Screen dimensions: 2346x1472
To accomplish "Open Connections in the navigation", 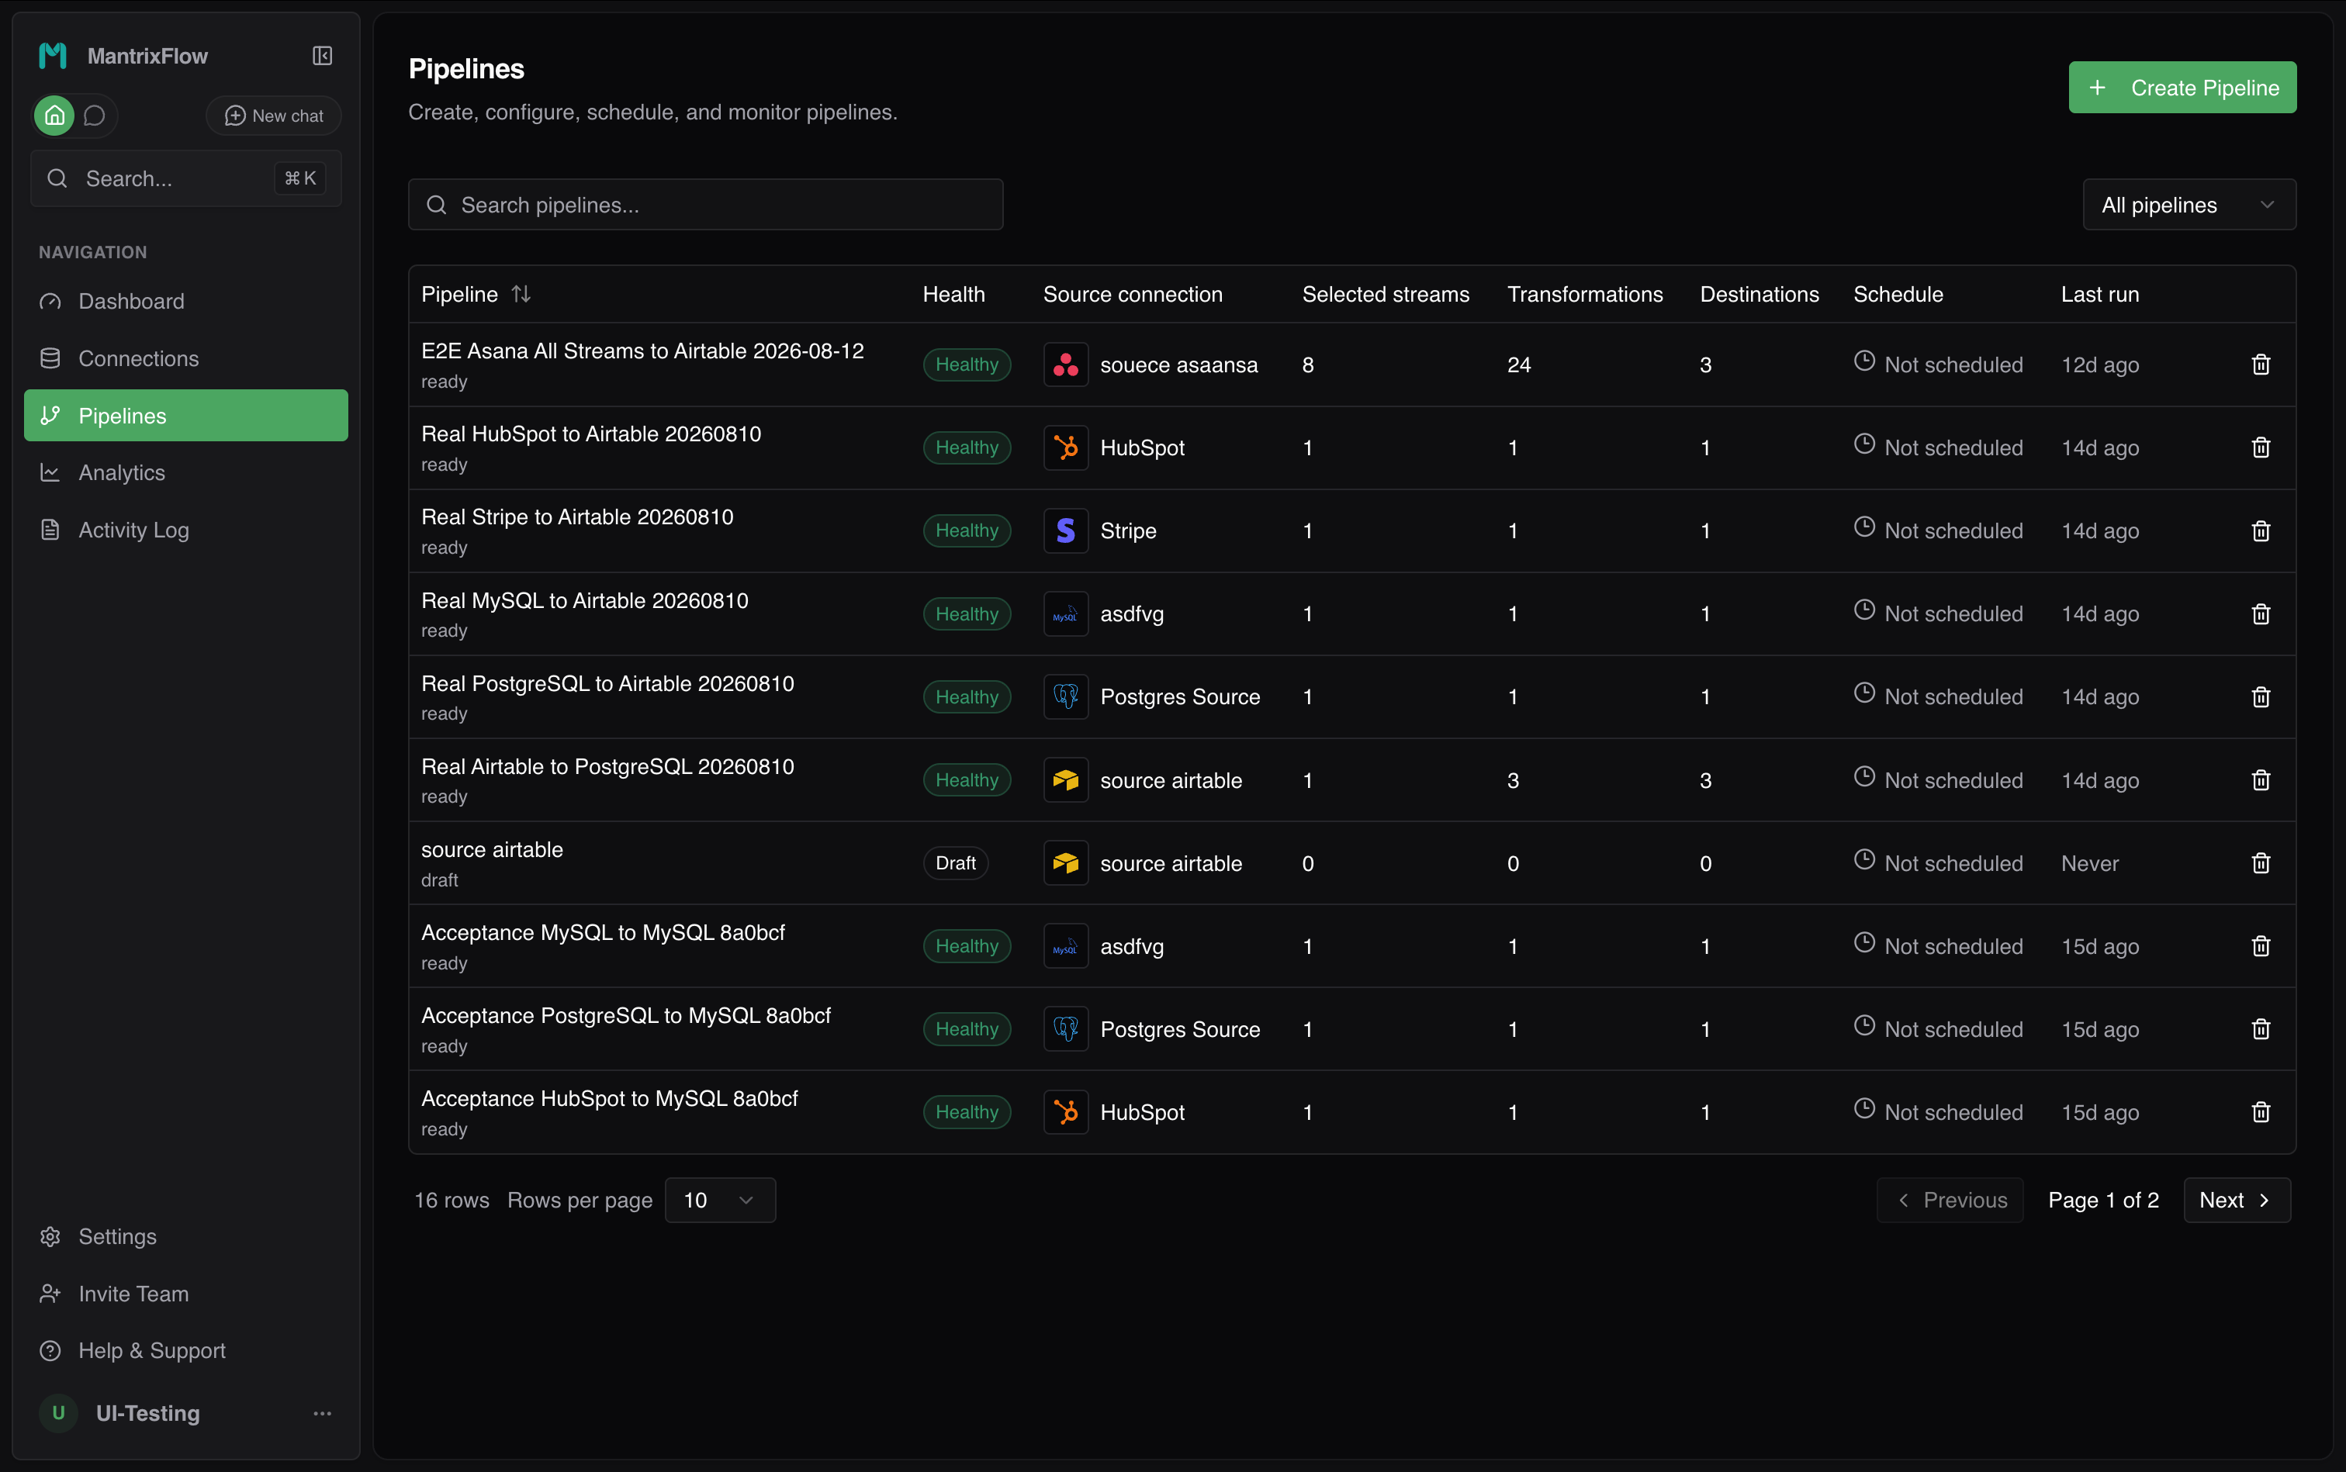I will [186, 358].
